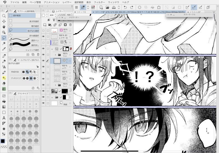Select the Gradient tool
Image resolution: width=219 pixels, height=153 pixels.
point(4,107)
